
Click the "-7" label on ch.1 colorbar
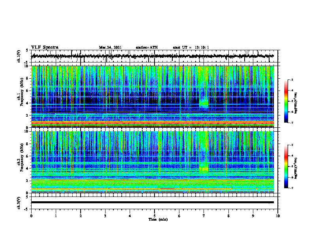[291, 123]
